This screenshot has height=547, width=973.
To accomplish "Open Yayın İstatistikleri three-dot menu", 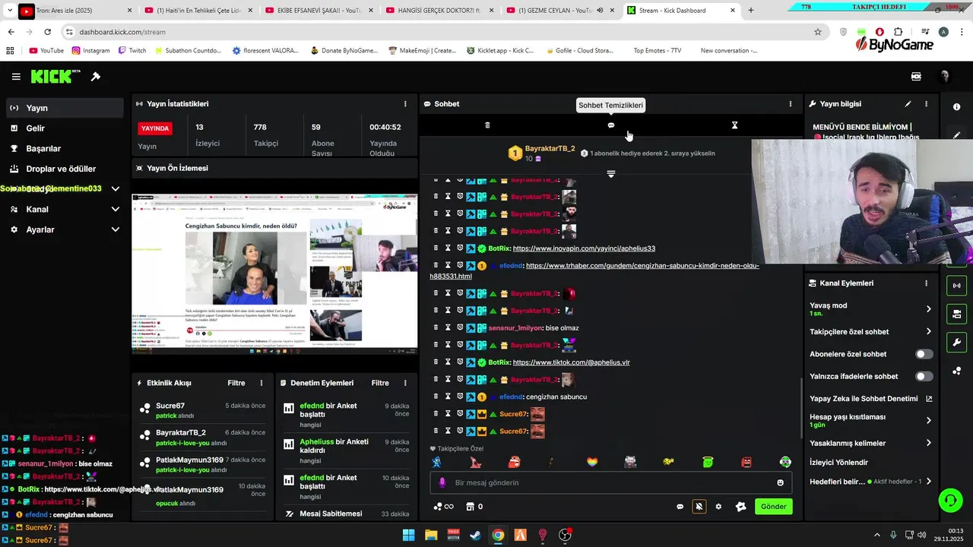I will click(405, 104).
